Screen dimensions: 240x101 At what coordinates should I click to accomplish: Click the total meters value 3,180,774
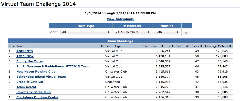pyautogui.click(x=163, y=77)
